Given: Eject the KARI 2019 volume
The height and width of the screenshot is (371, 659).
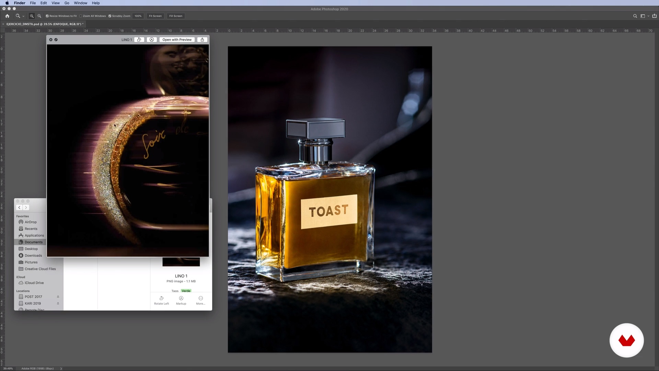Looking at the screenshot, I should tap(58, 303).
